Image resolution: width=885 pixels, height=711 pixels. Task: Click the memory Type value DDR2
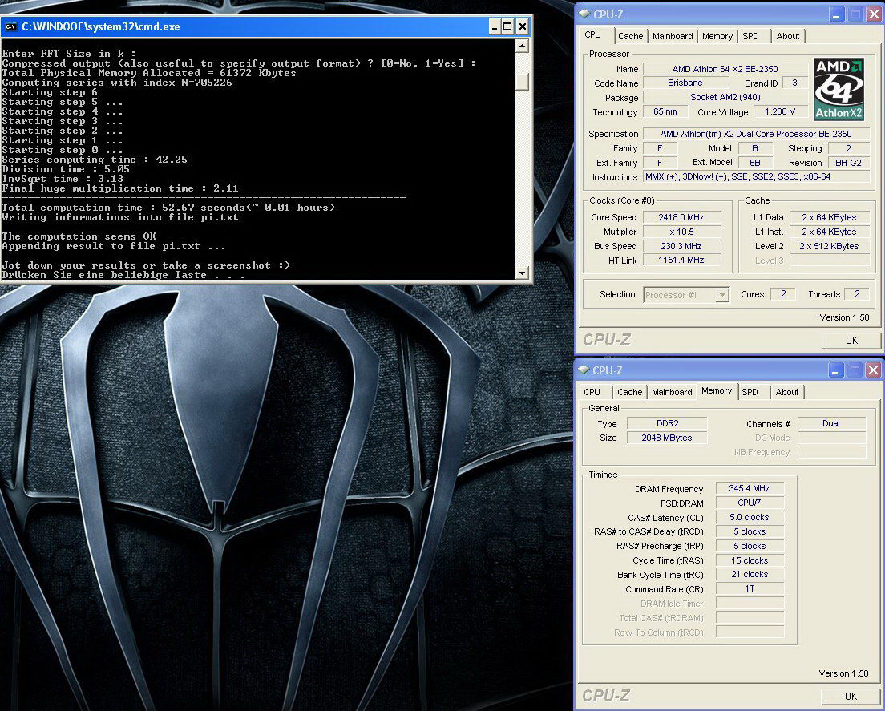pyautogui.click(x=667, y=423)
